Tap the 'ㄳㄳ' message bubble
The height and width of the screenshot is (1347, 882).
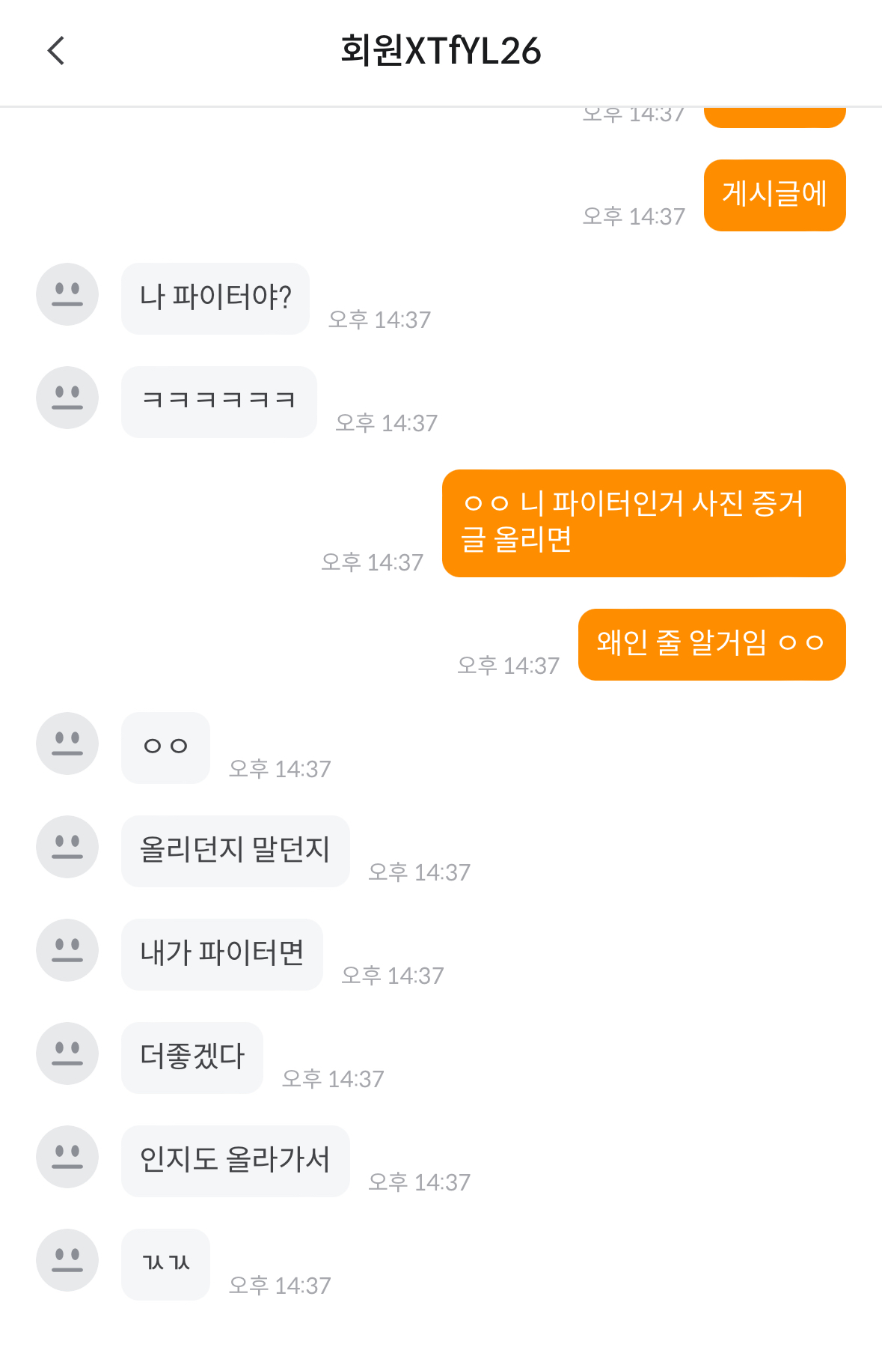[x=165, y=1264]
